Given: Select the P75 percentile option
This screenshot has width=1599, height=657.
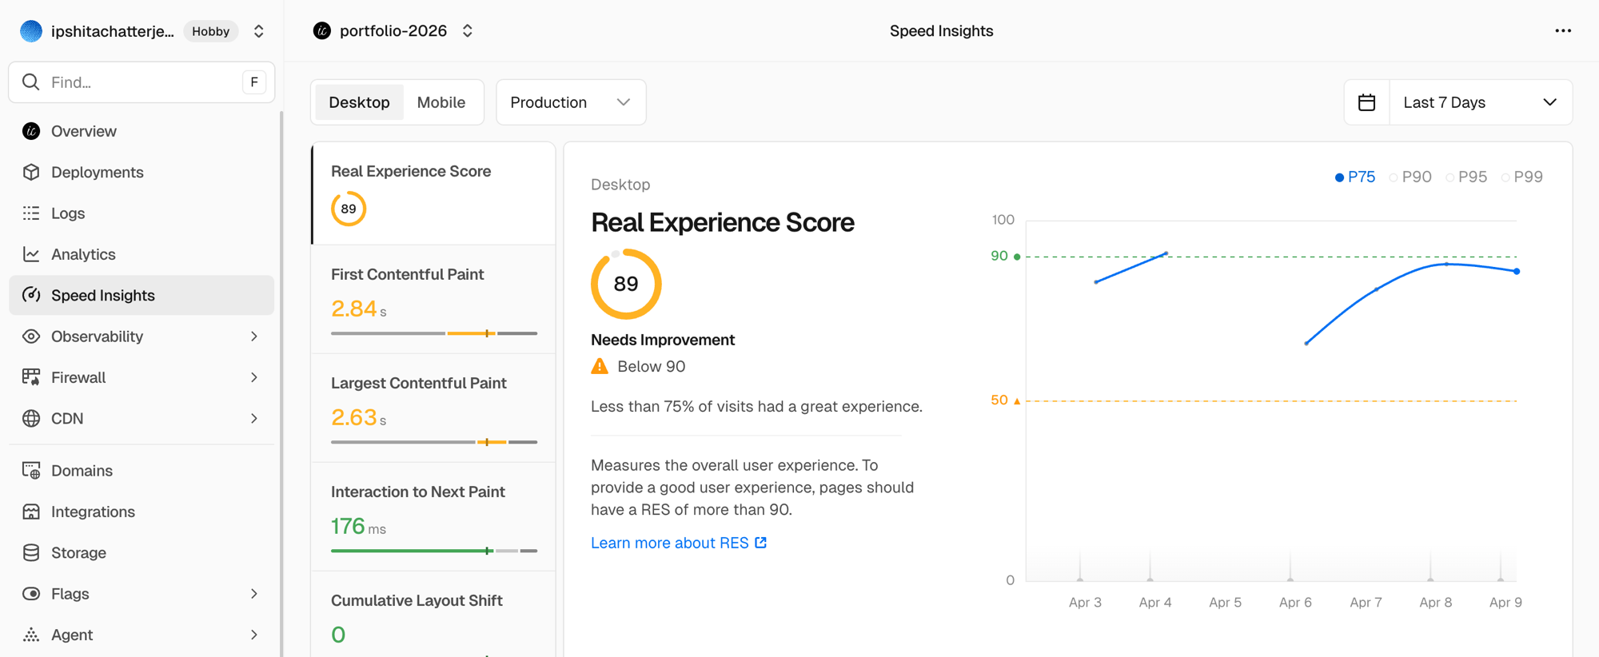Looking at the screenshot, I should [1355, 177].
